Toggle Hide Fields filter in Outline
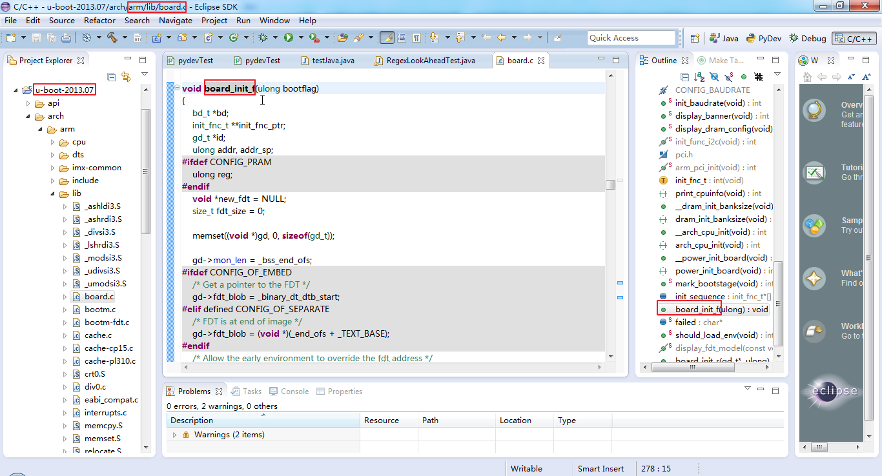 click(x=713, y=77)
